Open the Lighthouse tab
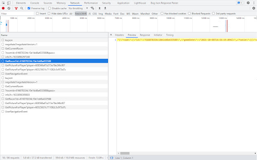 [140, 3]
